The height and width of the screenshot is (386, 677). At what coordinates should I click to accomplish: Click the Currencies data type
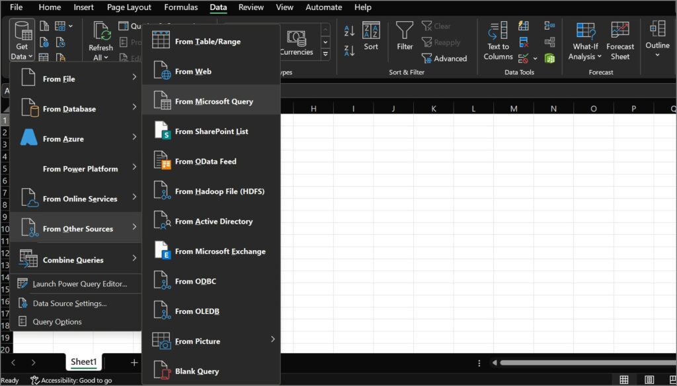coord(296,43)
